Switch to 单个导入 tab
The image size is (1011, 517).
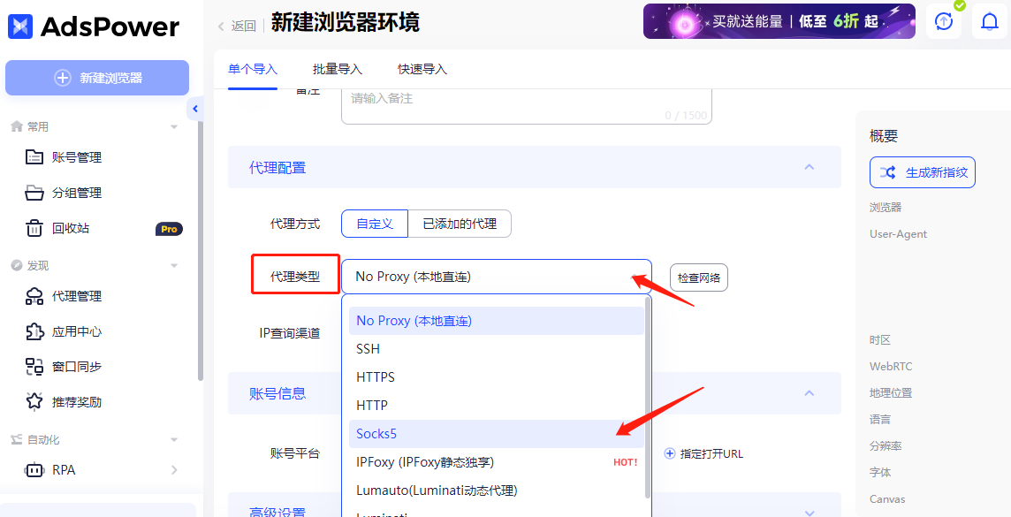pyautogui.click(x=253, y=70)
